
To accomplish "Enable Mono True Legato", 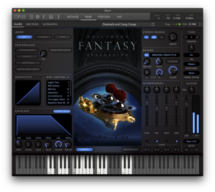I will coord(61,50).
